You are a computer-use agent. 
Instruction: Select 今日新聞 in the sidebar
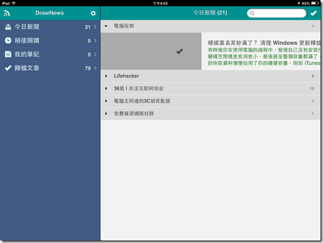click(50, 27)
